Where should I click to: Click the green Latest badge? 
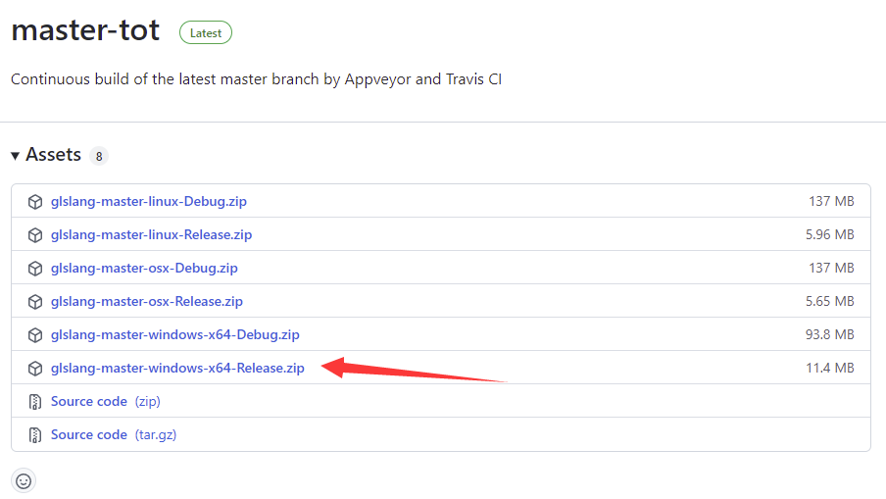206,32
